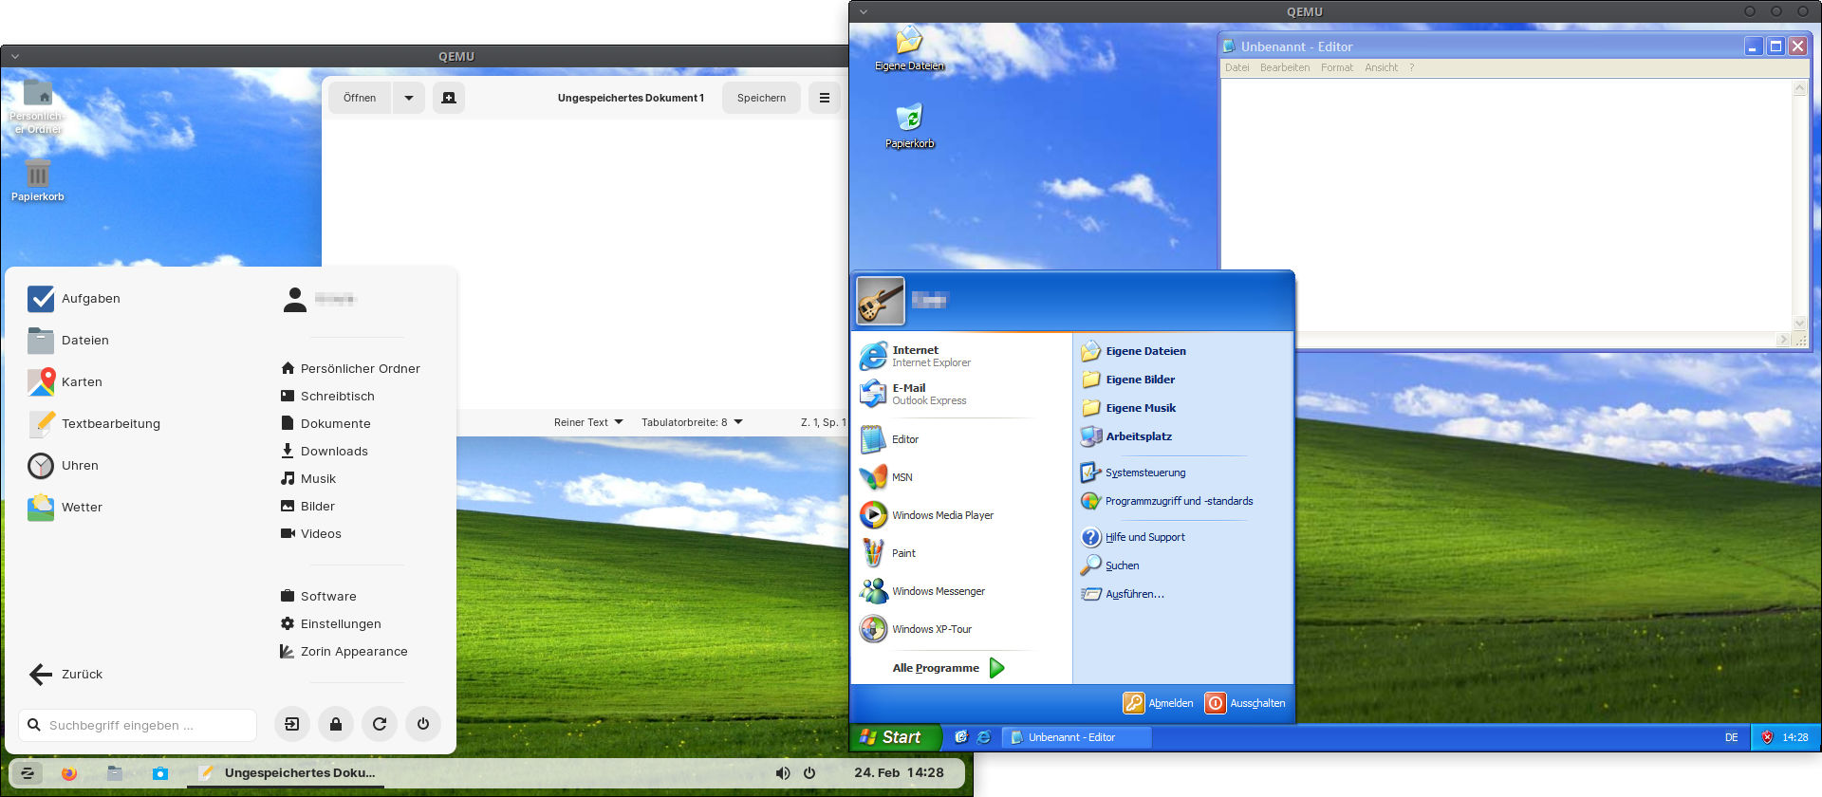Expand Alle Programme submenu
This screenshot has height=797, width=1822.
pos(948,668)
